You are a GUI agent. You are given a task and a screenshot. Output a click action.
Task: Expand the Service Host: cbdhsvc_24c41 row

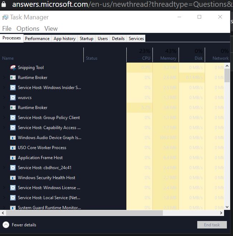pos(4,168)
